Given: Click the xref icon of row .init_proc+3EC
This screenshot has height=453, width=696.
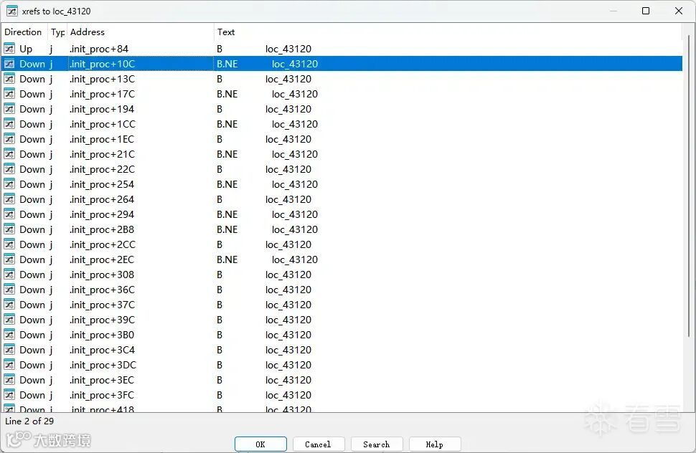Looking at the screenshot, I should 9,380.
